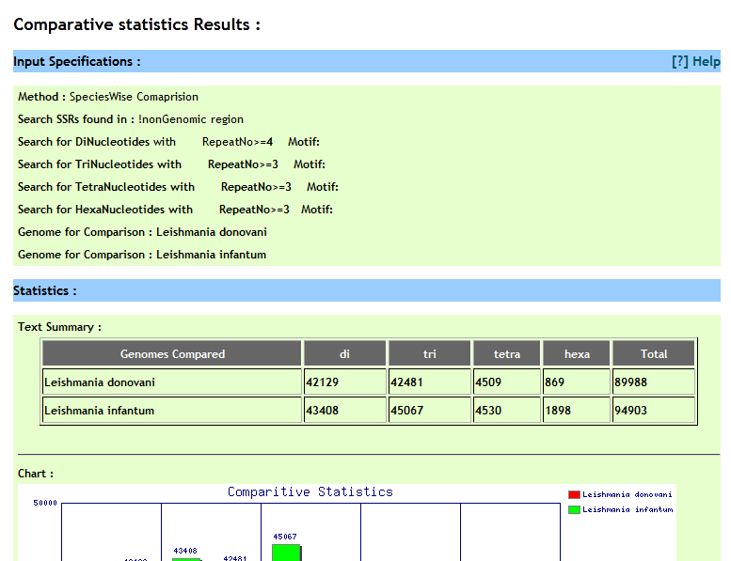This screenshot has height=561, width=731.
Task: Click the 'Statistics :' section header bar
Action: coord(367,291)
